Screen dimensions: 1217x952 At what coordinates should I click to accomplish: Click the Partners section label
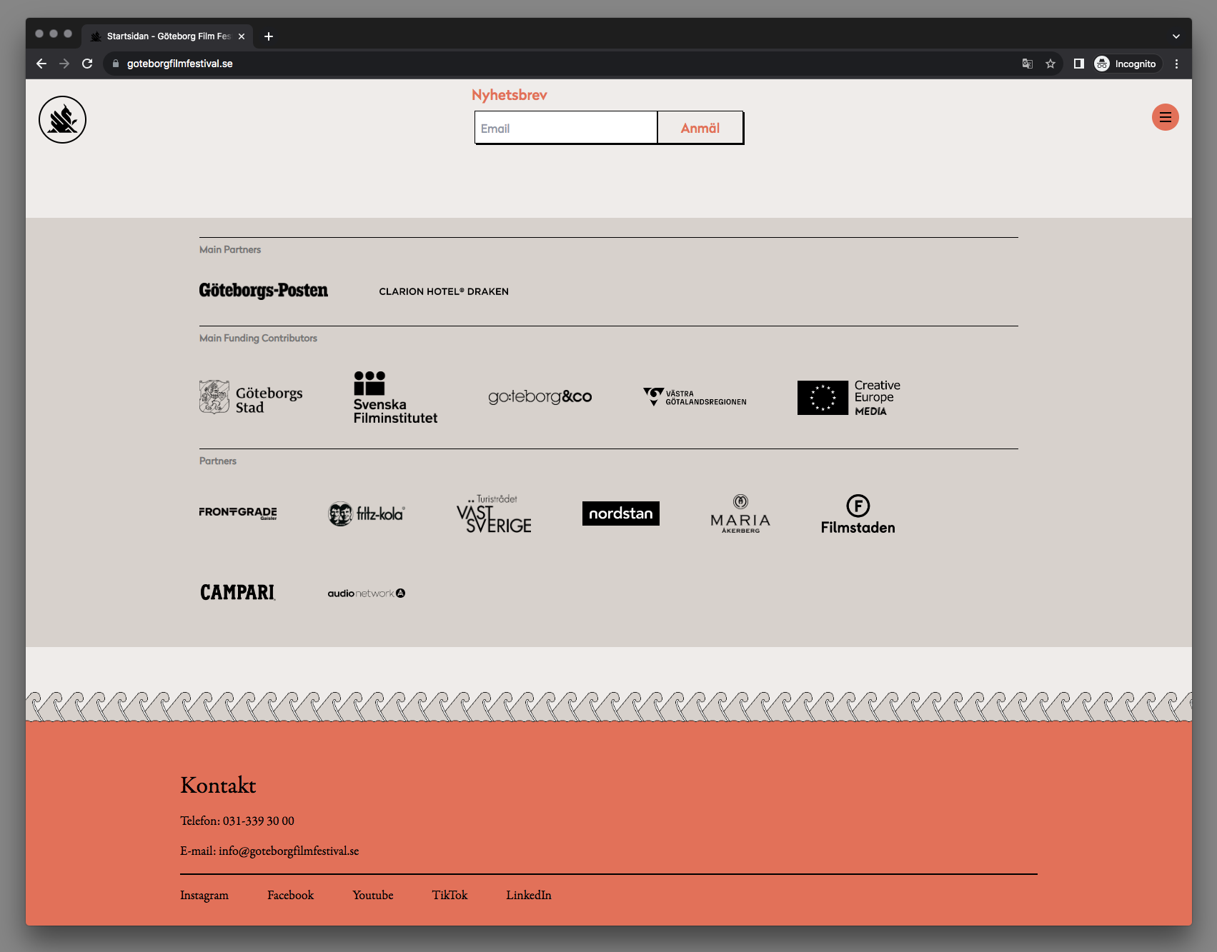pyautogui.click(x=218, y=461)
